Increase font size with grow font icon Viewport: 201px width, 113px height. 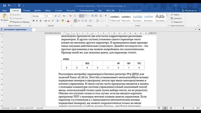[56, 16]
